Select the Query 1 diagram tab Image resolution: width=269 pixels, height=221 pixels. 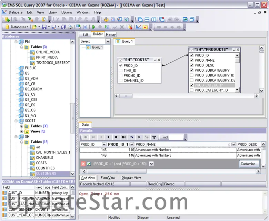coord(124,41)
